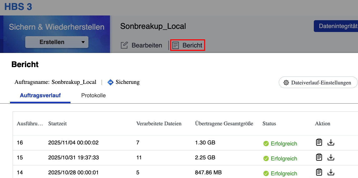Open the log details for run 16
This screenshot has width=358, height=178.
pyautogui.click(x=319, y=143)
